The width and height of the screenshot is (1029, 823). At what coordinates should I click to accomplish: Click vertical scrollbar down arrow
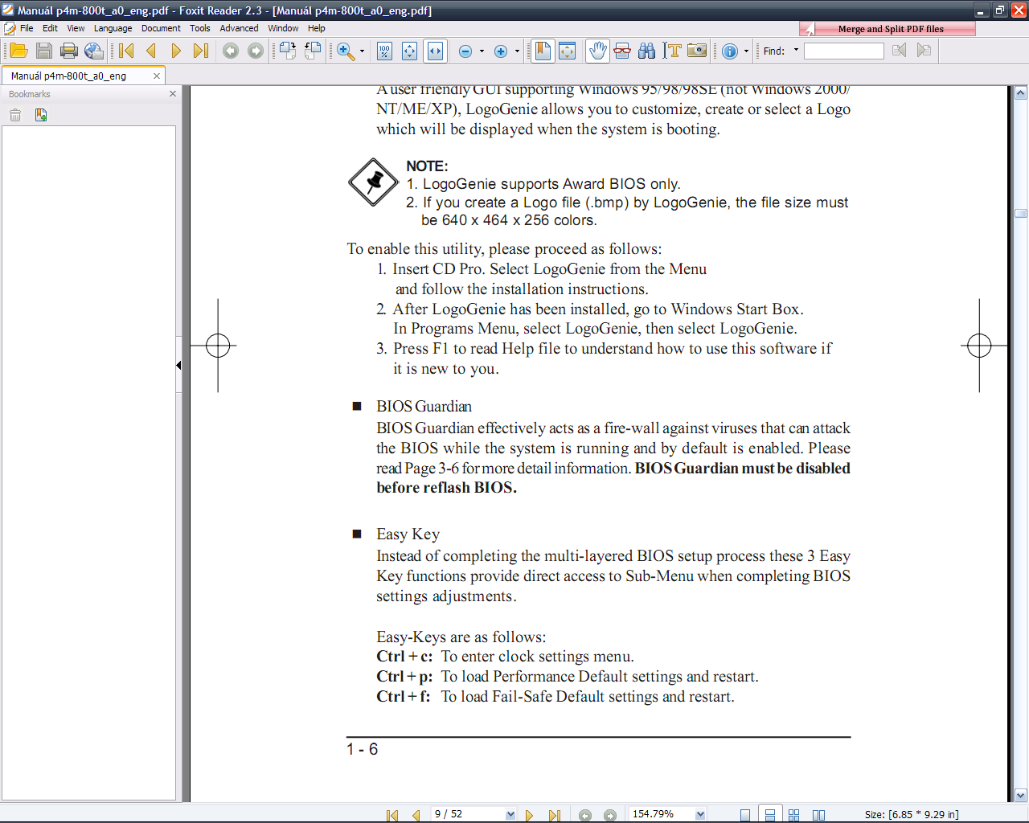click(x=1021, y=796)
